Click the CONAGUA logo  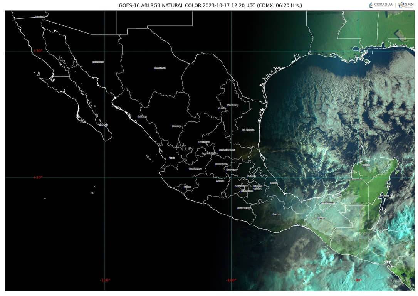380,5
